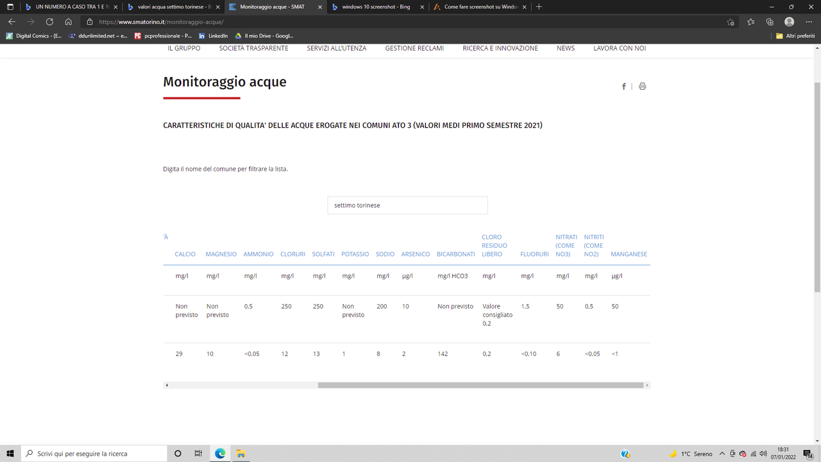
Task: Click the browser address bar URL
Action: tap(161, 22)
